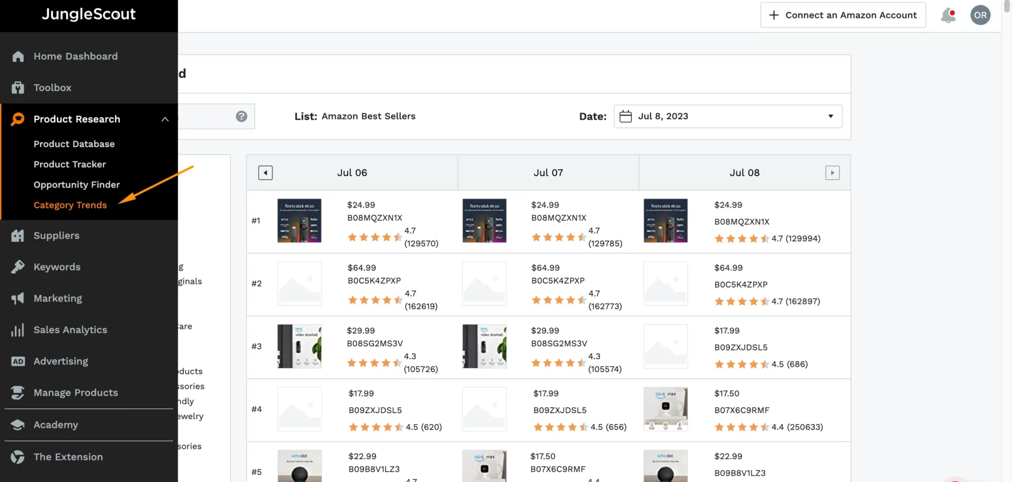The image size is (1012, 482).
Task: Open the Sales Analytics menu
Action: [x=70, y=330]
